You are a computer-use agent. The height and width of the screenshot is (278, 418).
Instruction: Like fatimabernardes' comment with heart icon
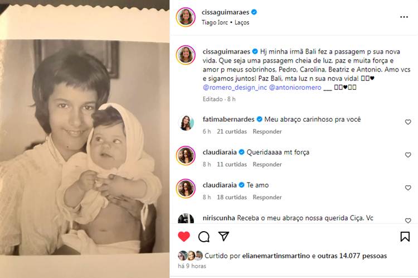(408, 122)
